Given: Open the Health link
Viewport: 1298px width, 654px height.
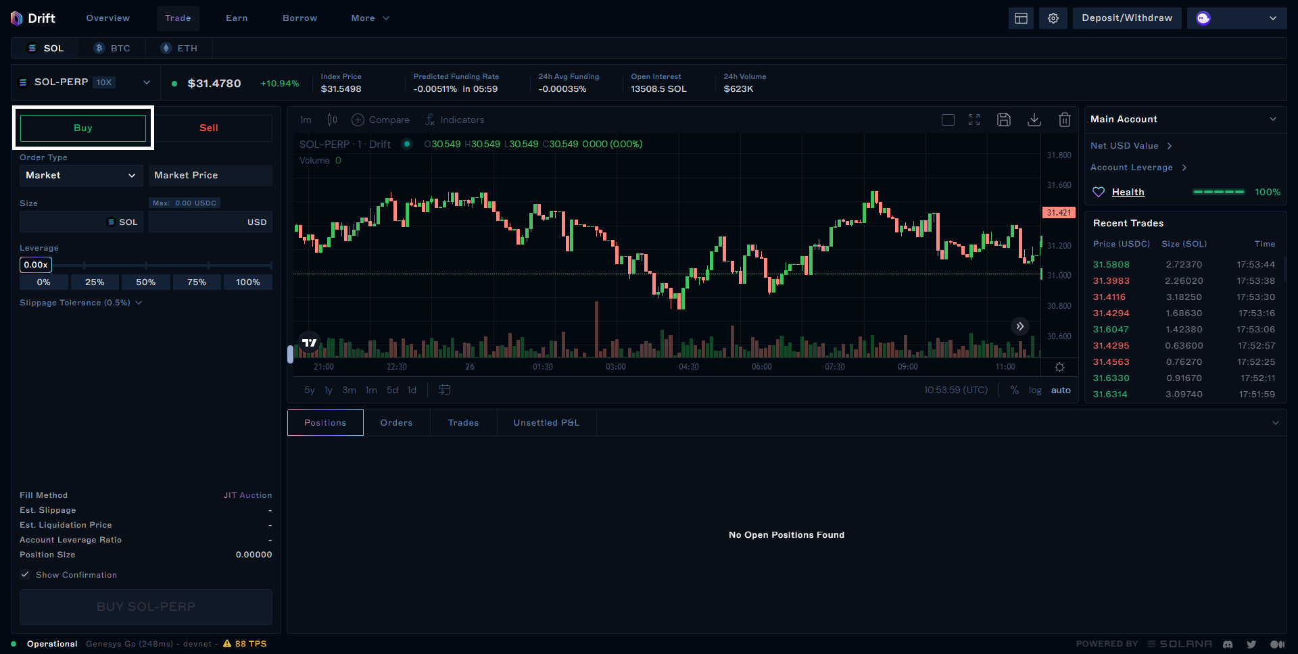Looking at the screenshot, I should [1128, 193].
